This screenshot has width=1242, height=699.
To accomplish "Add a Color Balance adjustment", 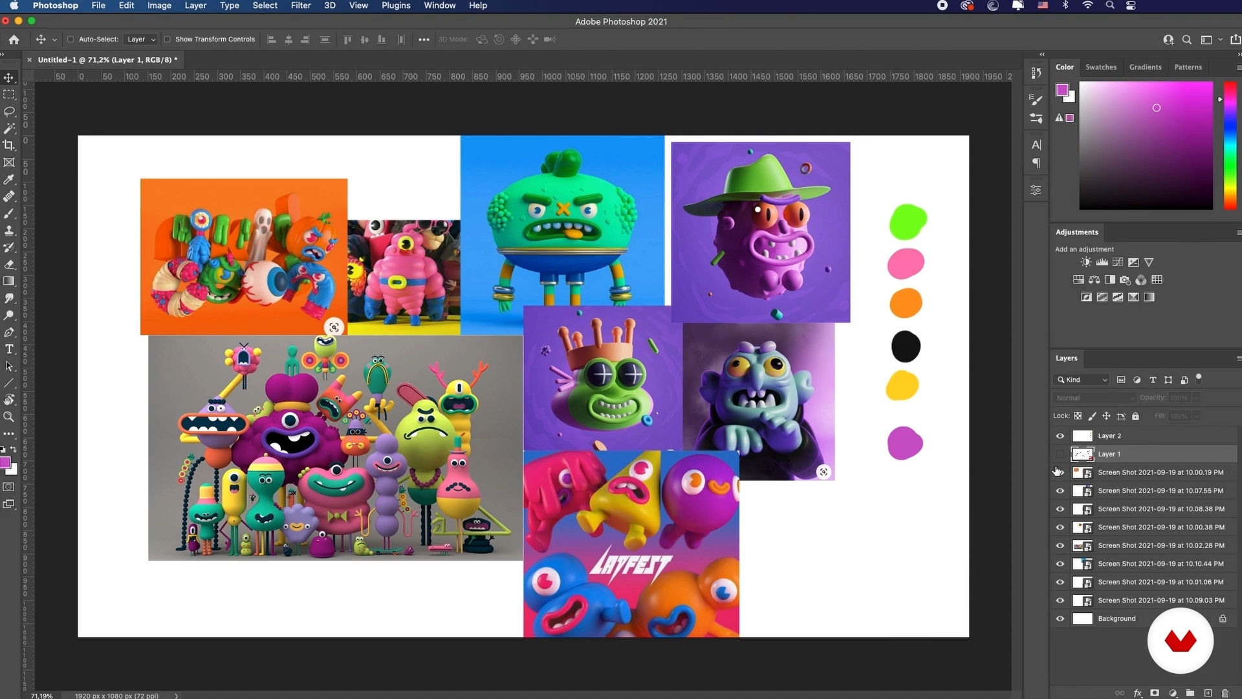I will click(1094, 280).
